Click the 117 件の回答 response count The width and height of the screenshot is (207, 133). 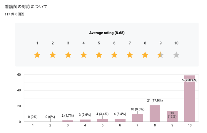[x=14, y=14]
